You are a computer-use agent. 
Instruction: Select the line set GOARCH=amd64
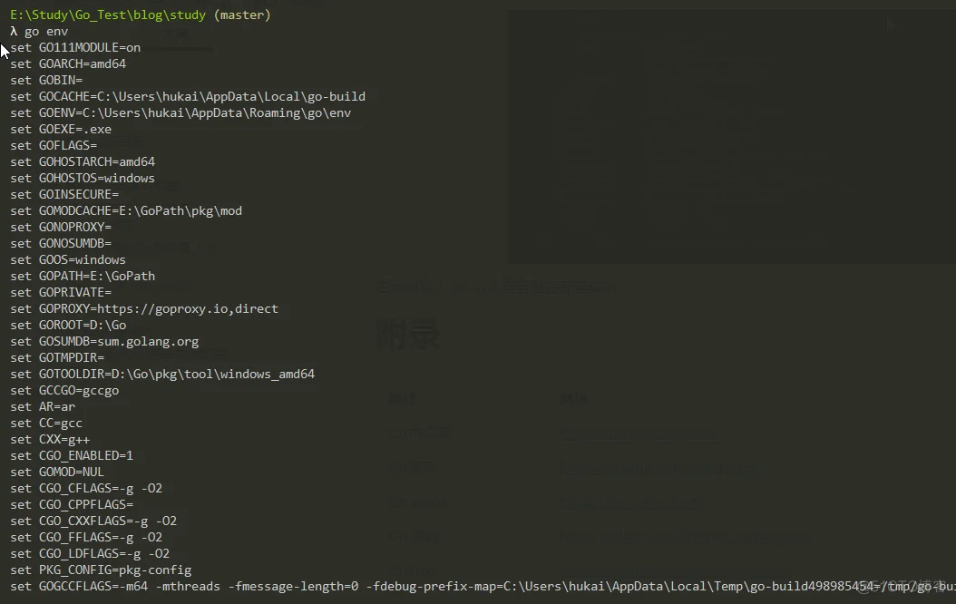click(x=68, y=63)
